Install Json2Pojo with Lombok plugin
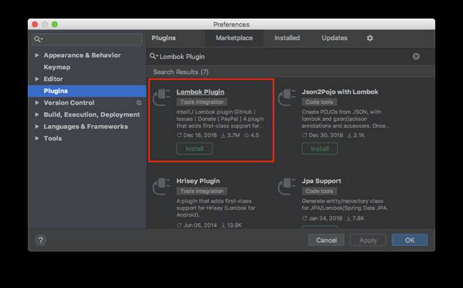 click(x=320, y=149)
